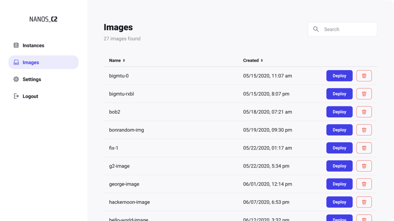
Task: Deploy the hackernoon-image
Action: pos(339,202)
